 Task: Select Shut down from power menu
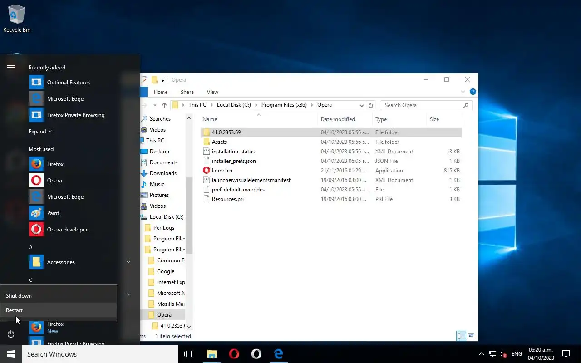point(59,296)
